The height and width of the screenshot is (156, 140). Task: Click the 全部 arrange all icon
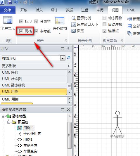[x=130, y=26]
